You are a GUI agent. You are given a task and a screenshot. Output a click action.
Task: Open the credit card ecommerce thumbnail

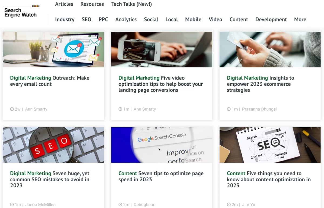tap(270, 49)
